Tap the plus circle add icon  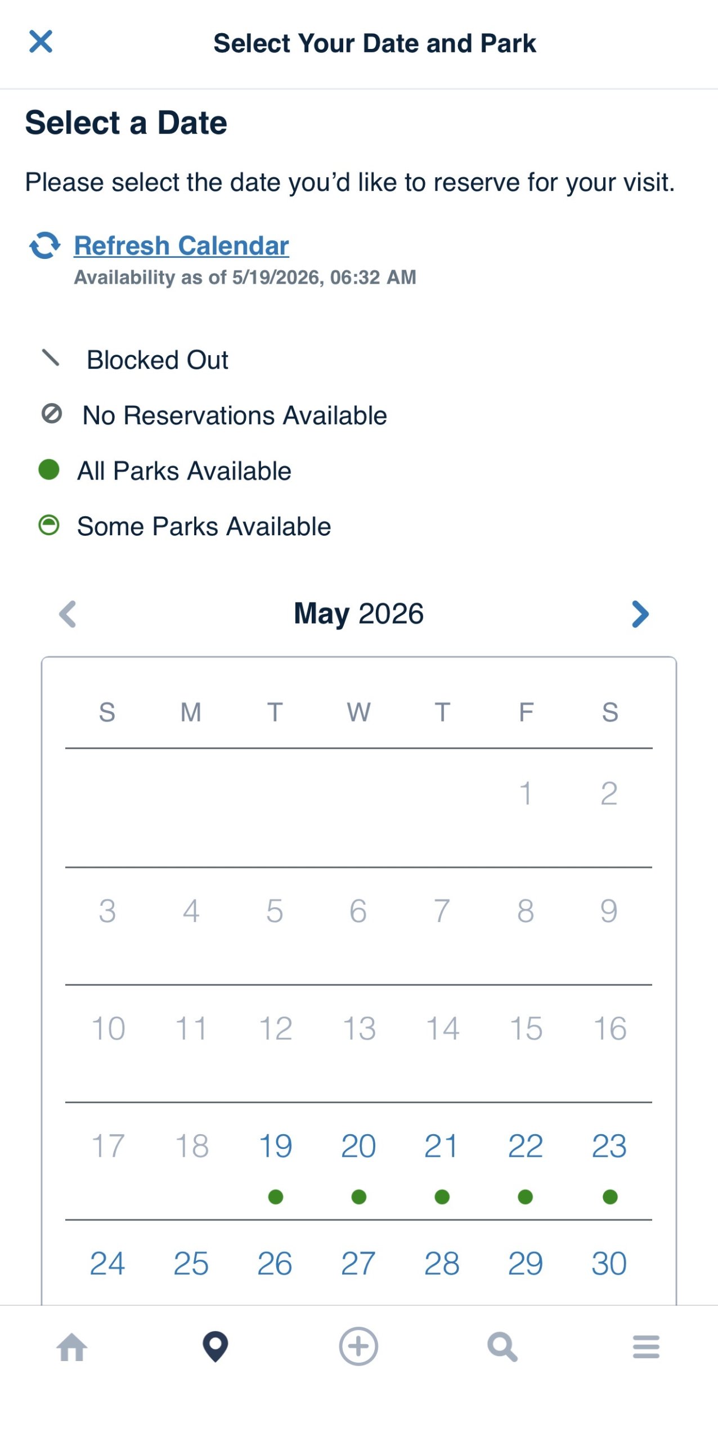click(358, 1346)
